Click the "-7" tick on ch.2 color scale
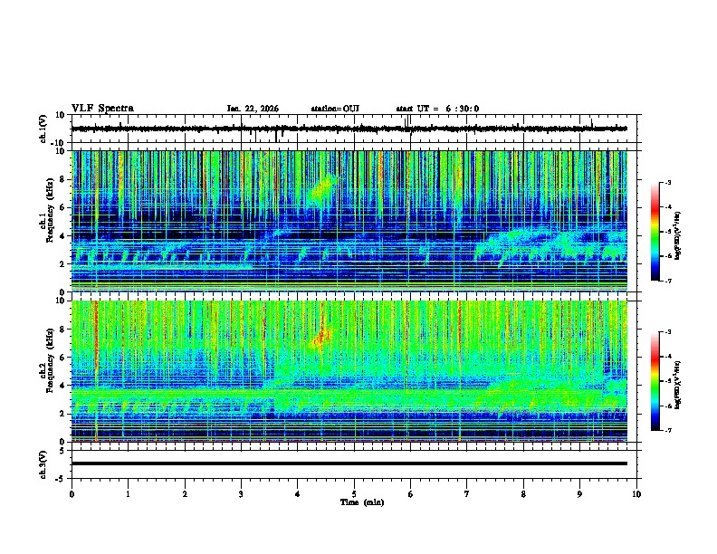Viewport: 717px width, 554px height. click(x=668, y=430)
